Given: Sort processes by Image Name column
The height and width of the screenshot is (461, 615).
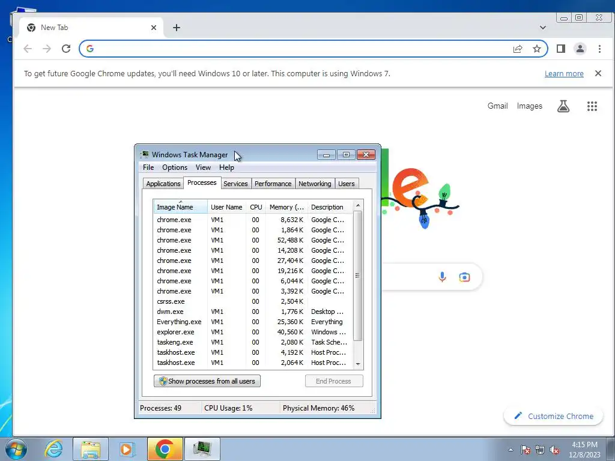Looking at the screenshot, I should [180, 207].
